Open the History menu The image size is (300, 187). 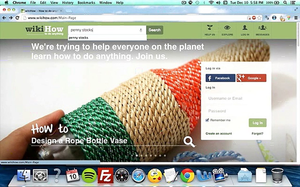[68, 3]
